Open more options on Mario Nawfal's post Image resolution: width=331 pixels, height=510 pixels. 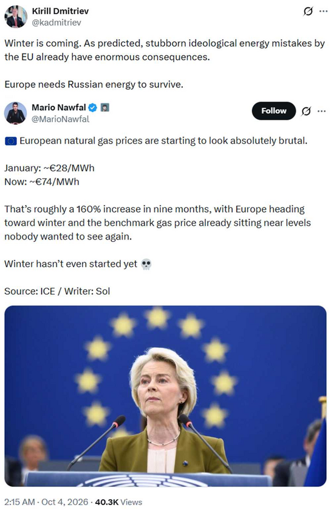pos(321,111)
